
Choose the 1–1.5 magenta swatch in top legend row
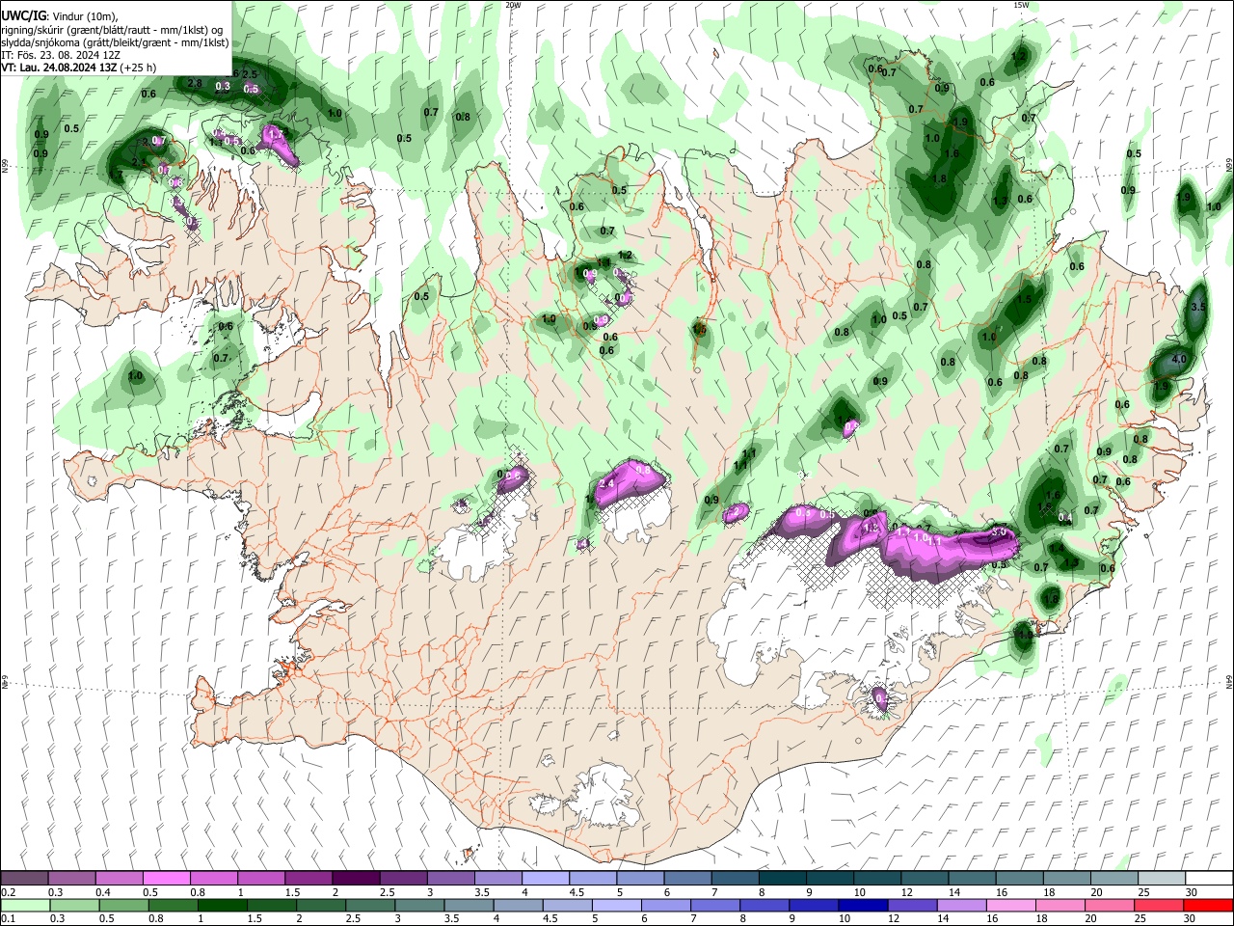[x=260, y=879]
